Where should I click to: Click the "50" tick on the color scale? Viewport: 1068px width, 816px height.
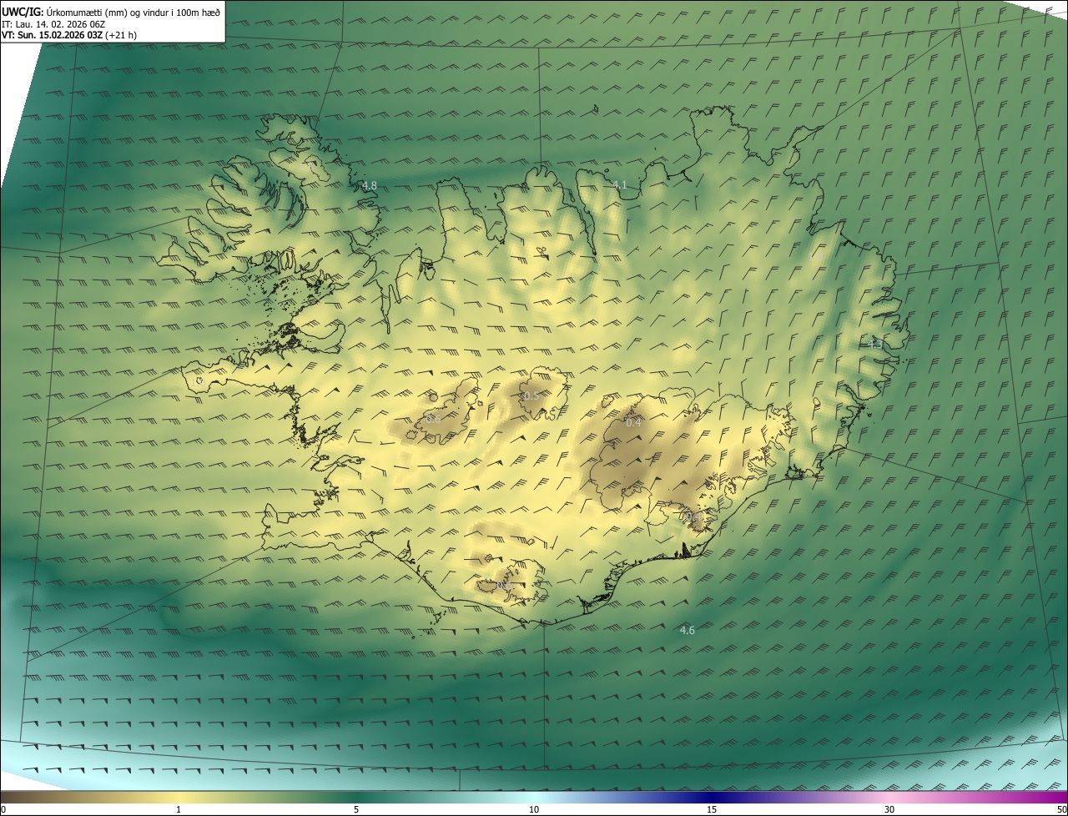(x=1061, y=809)
